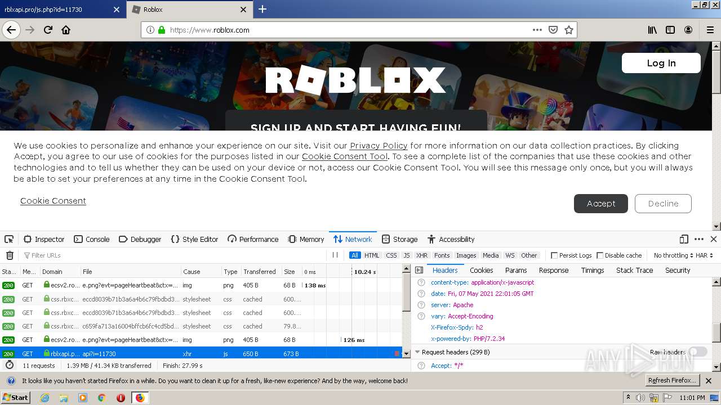721x405 pixels.
Task: Open the HAR export menu
Action: click(x=705, y=255)
